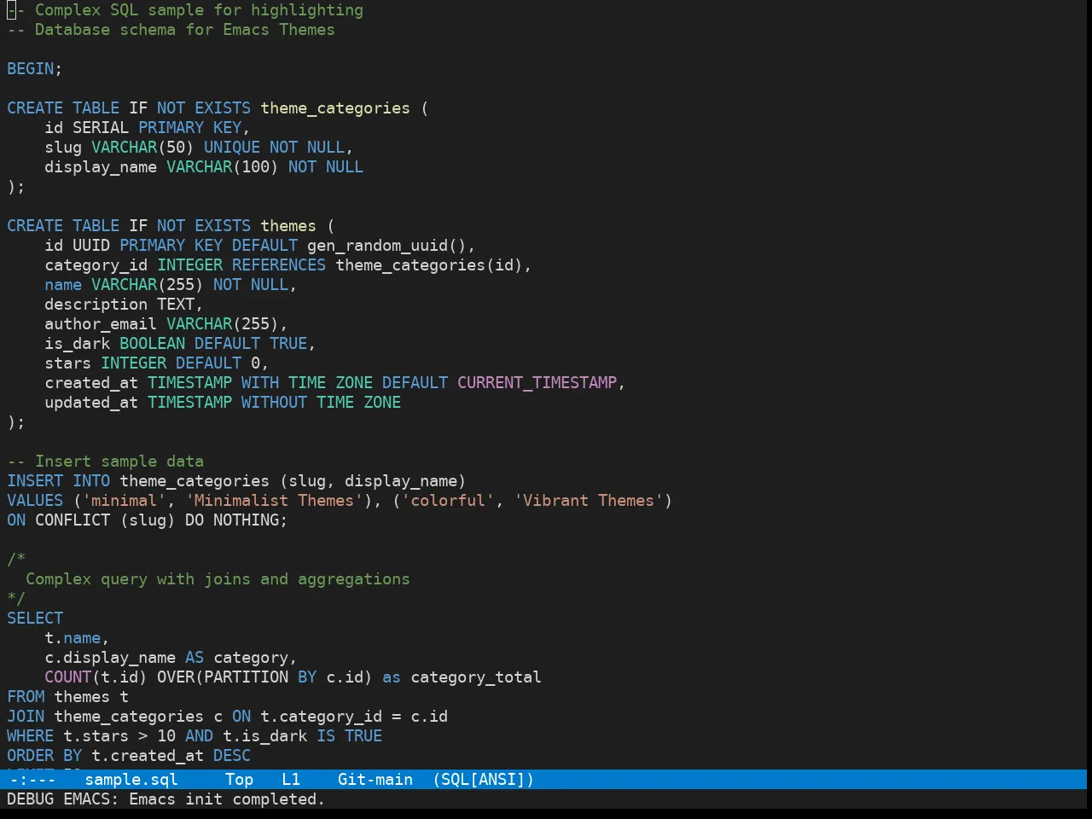Click the L1 line number indicator
Viewport: 1092px width, 819px height.
[291, 780]
